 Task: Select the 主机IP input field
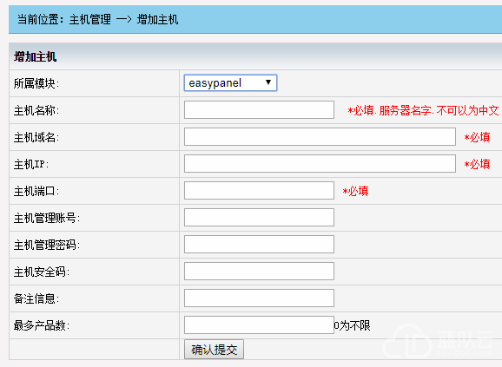click(320, 164)
